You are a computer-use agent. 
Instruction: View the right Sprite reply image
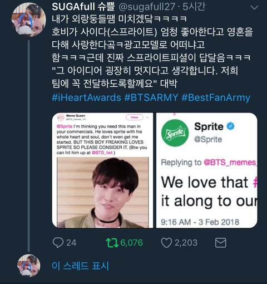pyautogui.click(x=207, y=170)
